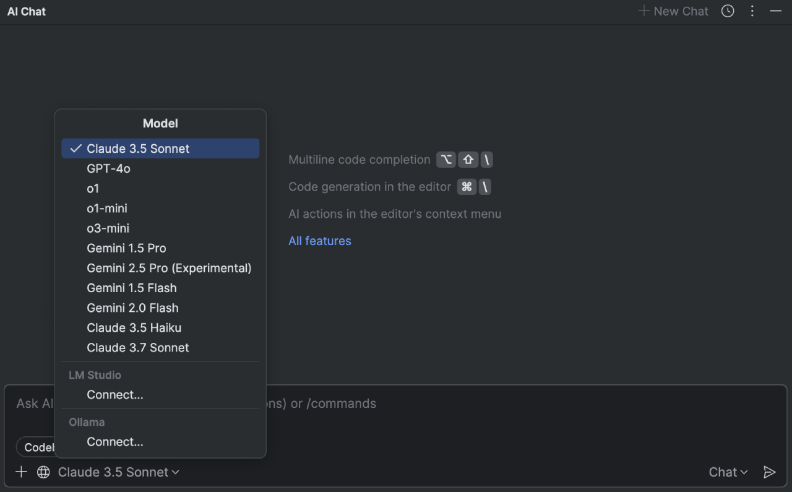Toggle the globe web search icon
The image size is (792, 492).
click(x=43, y=472)
